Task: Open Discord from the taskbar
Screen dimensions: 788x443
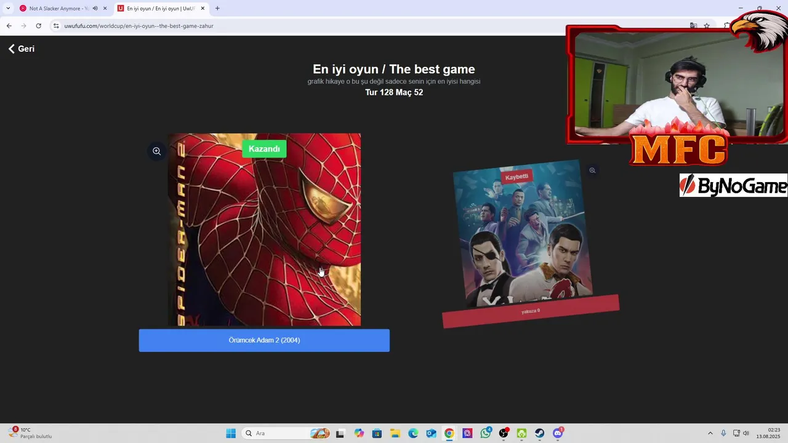Action: click(x=558, y=433)
